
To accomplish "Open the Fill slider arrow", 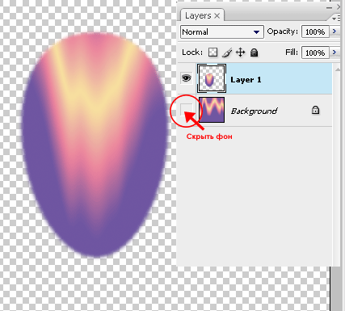I will pyautogui.click(x=334, y=52).
